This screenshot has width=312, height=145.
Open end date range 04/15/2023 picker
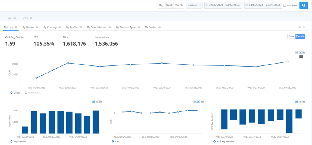point(263,5)
